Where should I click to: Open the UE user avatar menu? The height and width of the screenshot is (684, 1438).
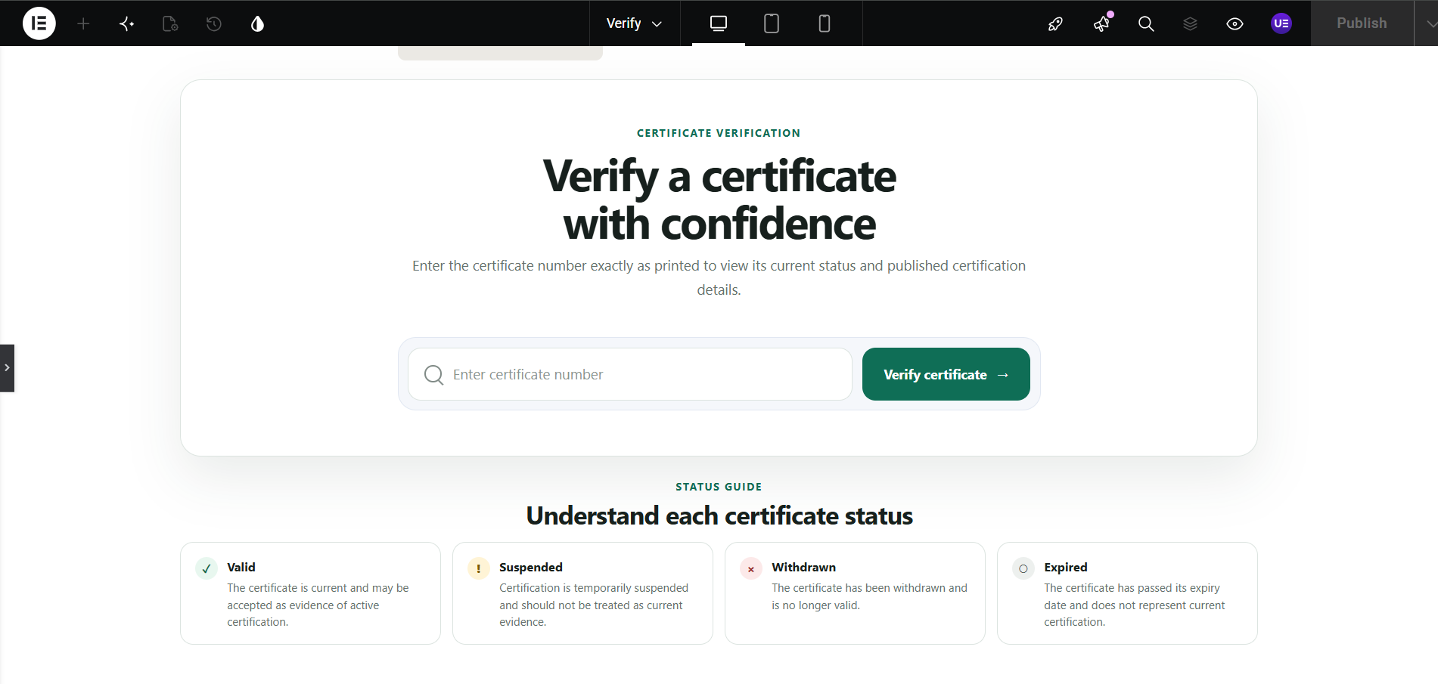pos(1281,23)
